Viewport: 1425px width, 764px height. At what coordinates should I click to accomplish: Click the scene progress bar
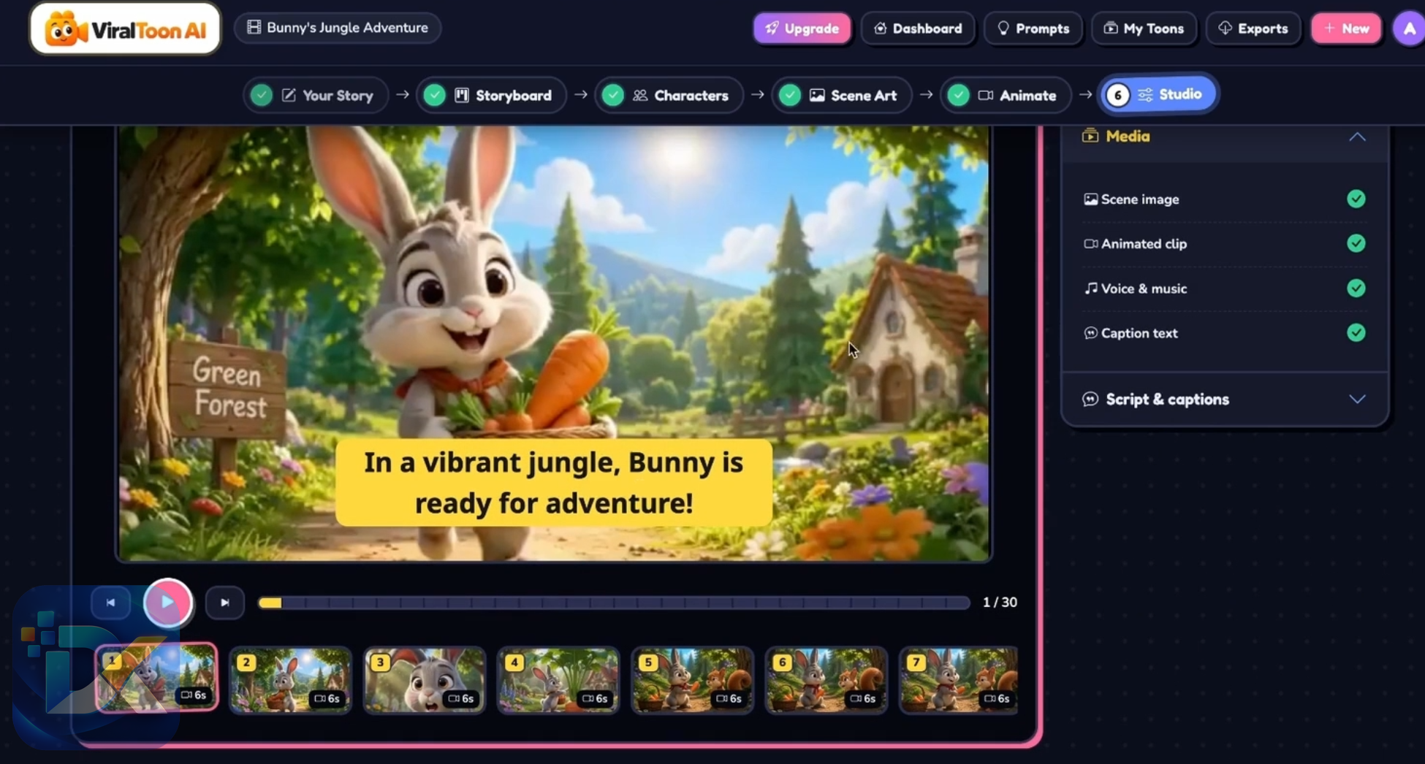(x=614, y=603)
